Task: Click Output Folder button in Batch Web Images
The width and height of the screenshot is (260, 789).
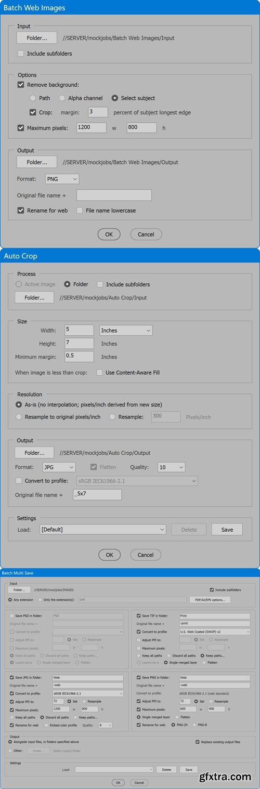Action: tap(37, 162)
